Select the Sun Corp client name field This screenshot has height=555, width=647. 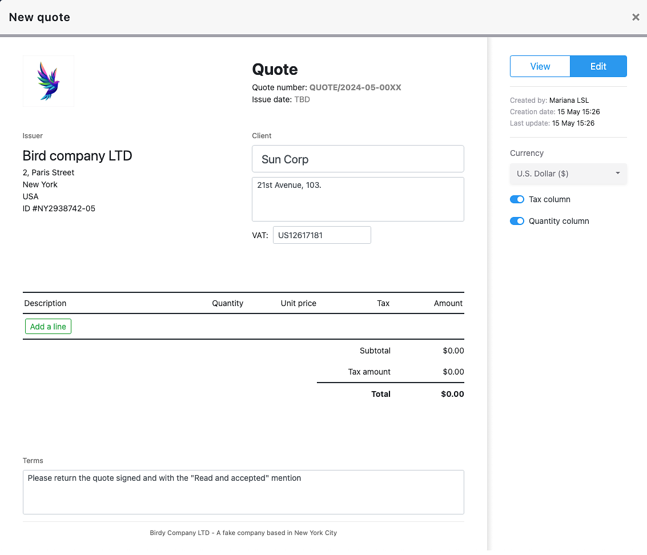(x=358, y=159)
